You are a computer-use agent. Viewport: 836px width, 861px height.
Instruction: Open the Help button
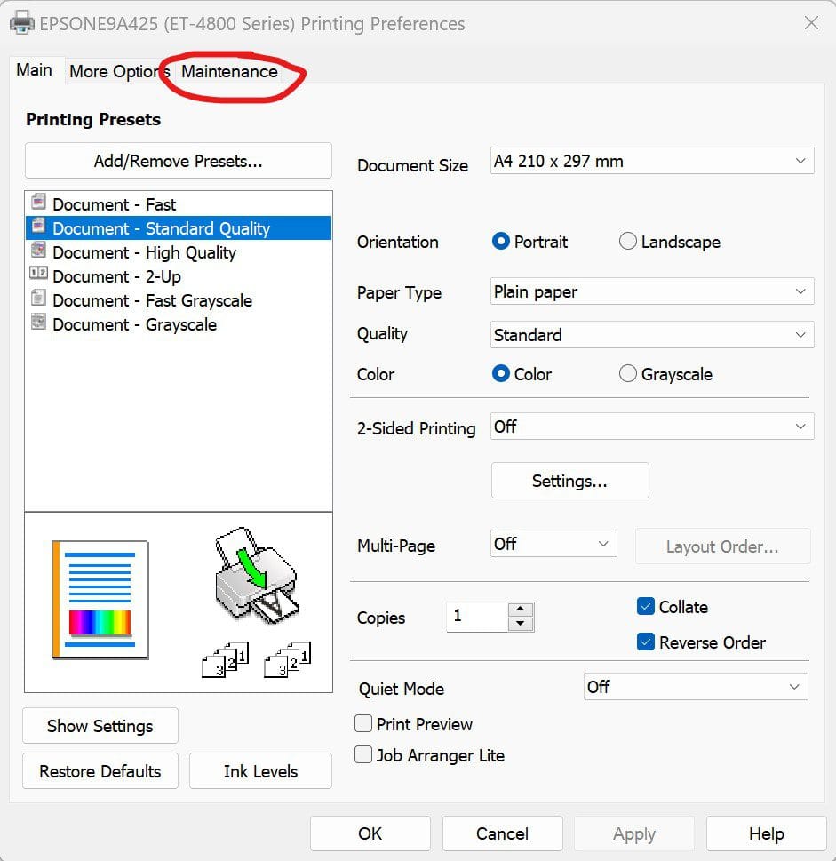pyautogui.click(x=767, y=833)
